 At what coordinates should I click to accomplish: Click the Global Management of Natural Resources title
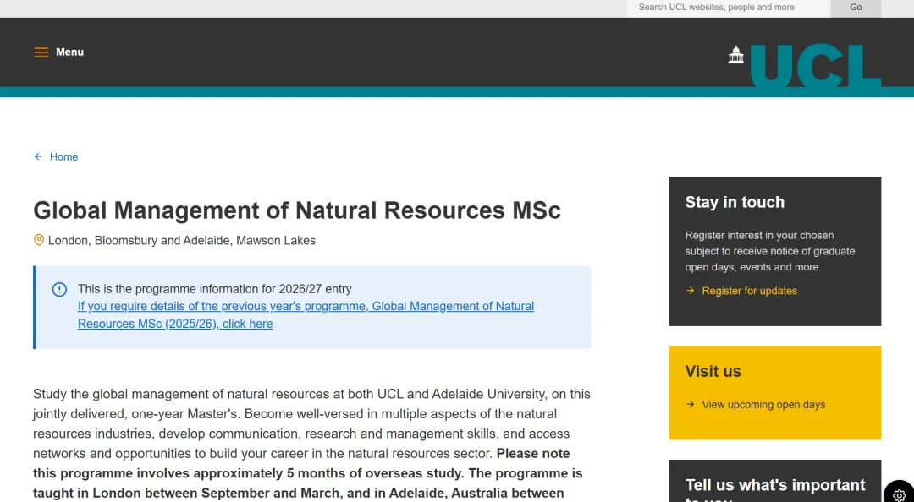point(296,210)
